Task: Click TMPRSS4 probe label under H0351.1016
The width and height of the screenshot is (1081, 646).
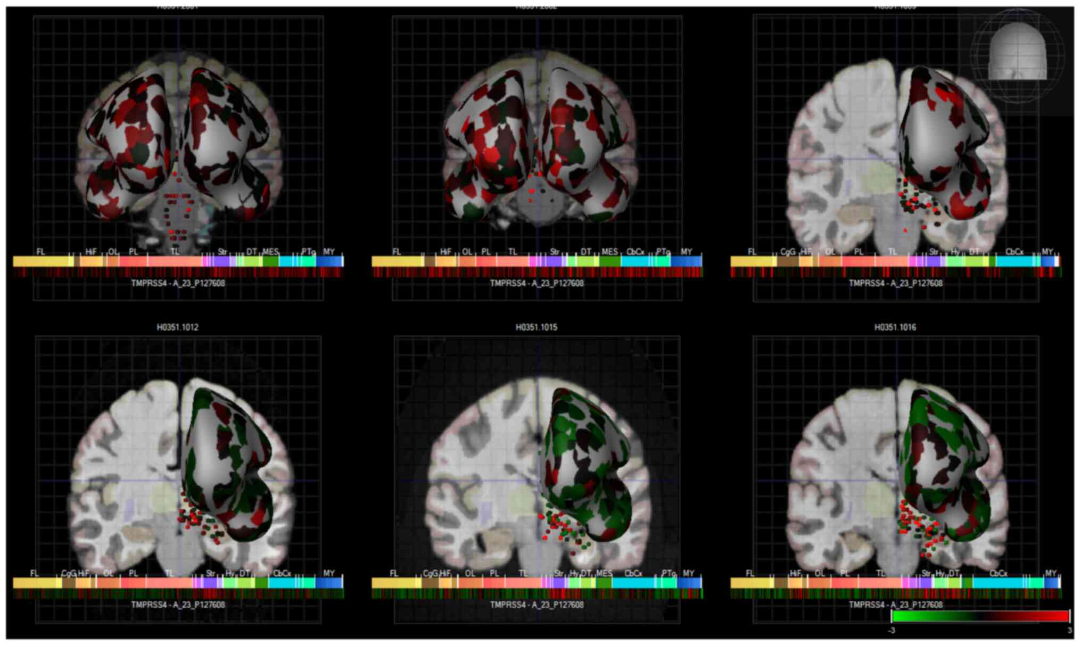Action: 895,605
